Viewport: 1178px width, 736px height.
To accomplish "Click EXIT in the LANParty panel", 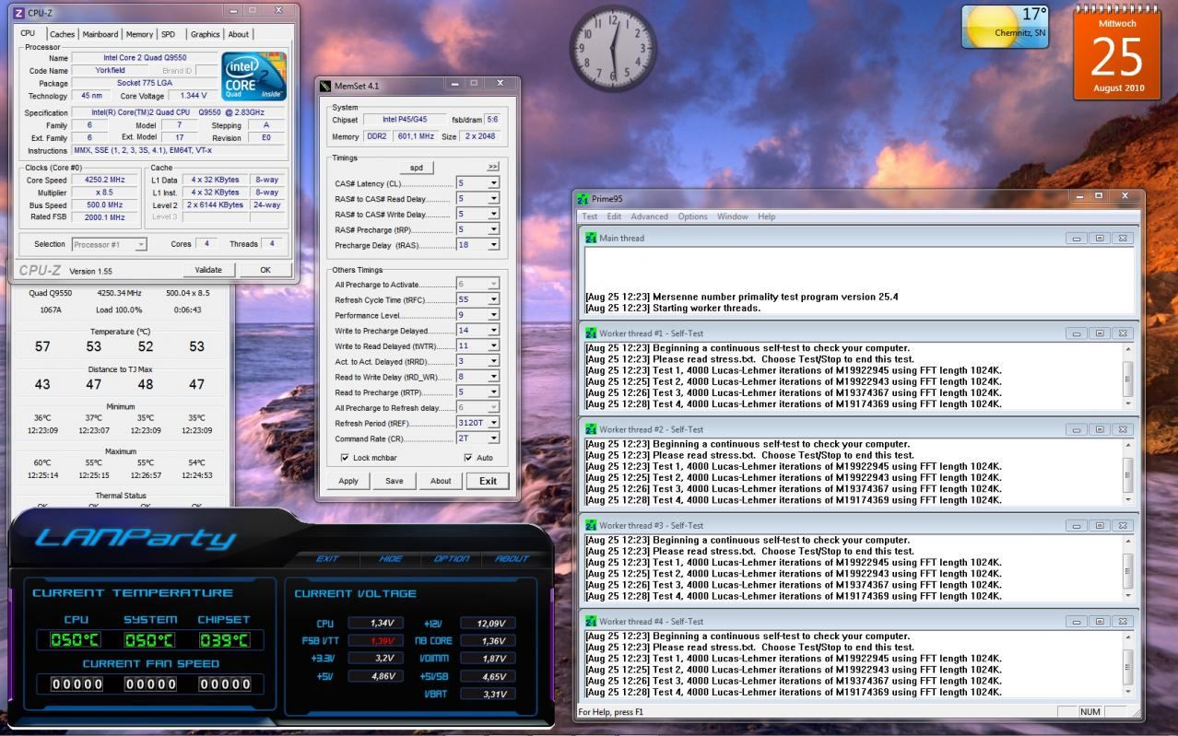I will pyautogui.click(x=327, y=559).
